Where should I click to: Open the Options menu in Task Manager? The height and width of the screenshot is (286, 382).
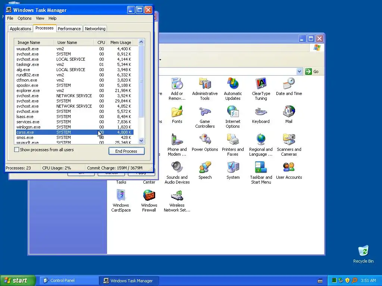coord(24,18)
